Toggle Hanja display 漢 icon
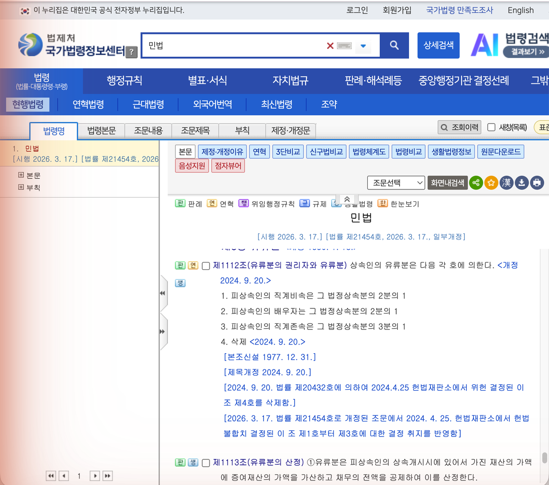 click(x=506, y=183)
